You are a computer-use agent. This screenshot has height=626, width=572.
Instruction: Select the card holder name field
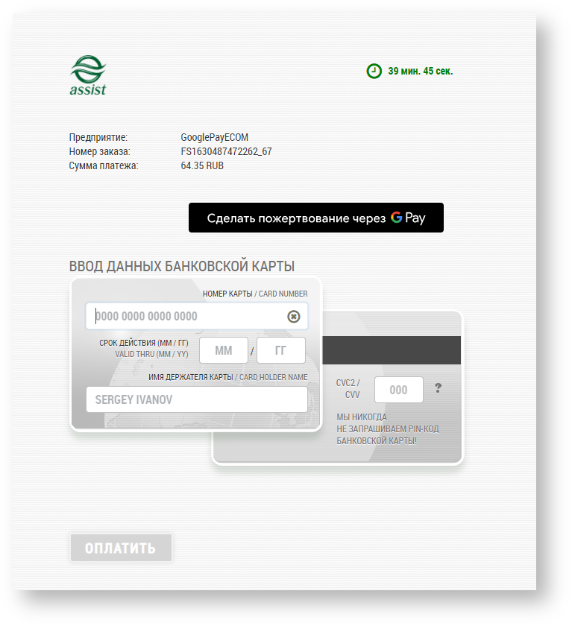tap(197, 399)
